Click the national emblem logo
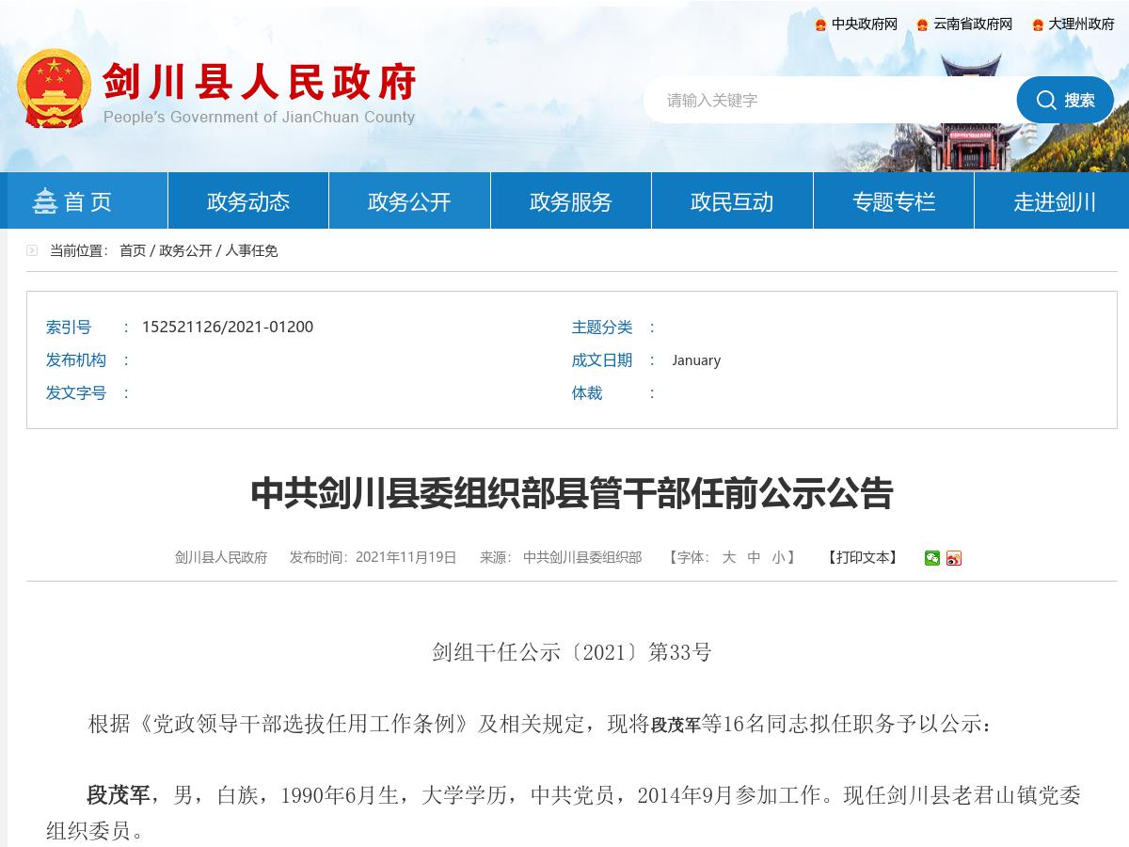Screen dimensions: 1129x847 (55, 88)
